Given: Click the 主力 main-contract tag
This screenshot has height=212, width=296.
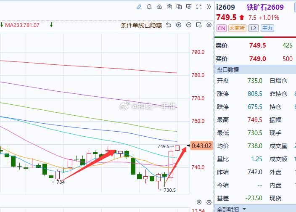Looking at the screenshot, I should (x=267, y=28).
